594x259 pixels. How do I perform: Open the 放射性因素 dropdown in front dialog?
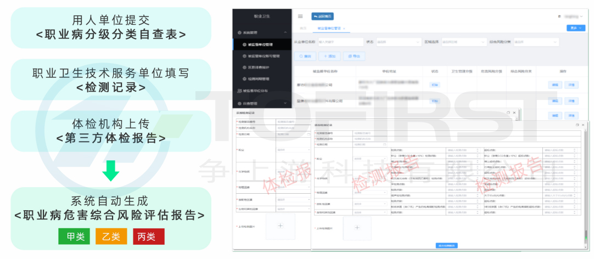tap(371, 204)
